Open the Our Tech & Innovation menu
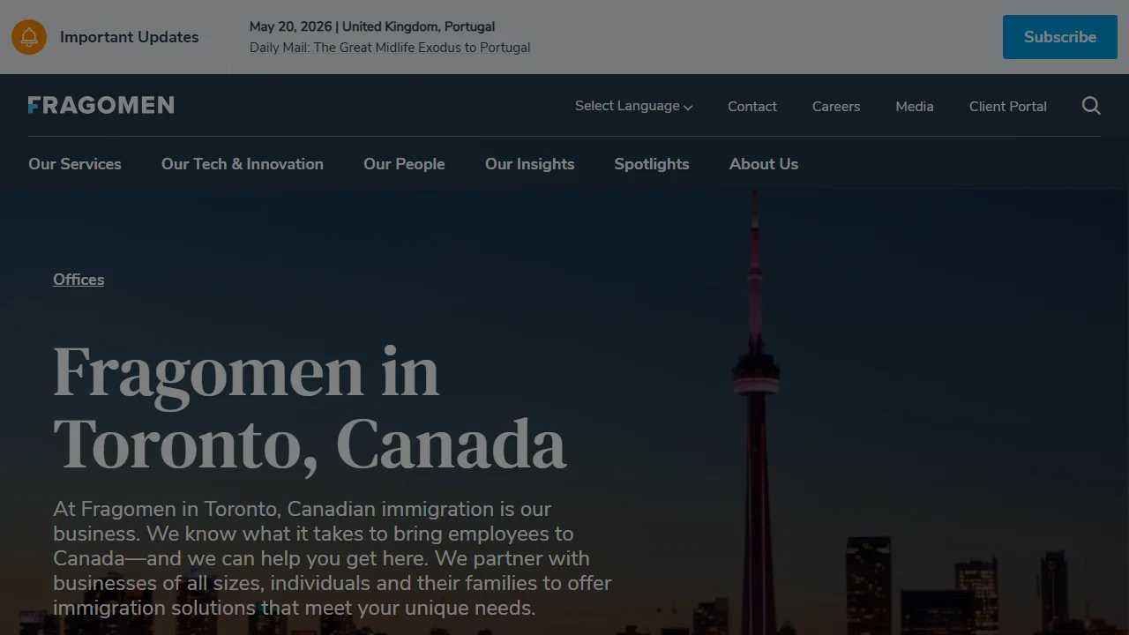The image size is (1129, 635). [243, 164]
